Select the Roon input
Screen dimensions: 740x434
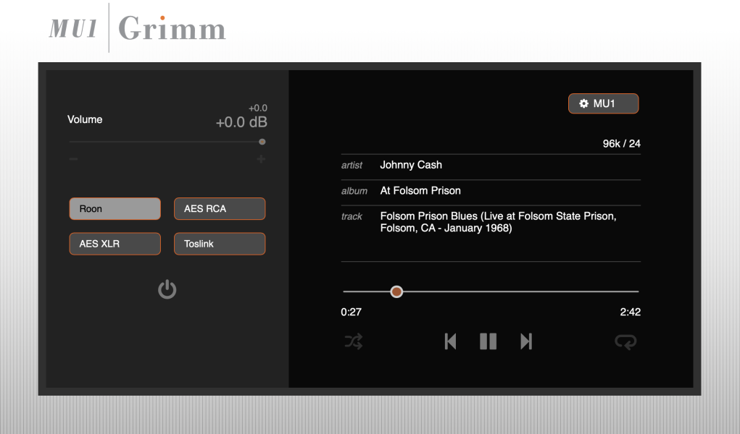coord(115,209)
